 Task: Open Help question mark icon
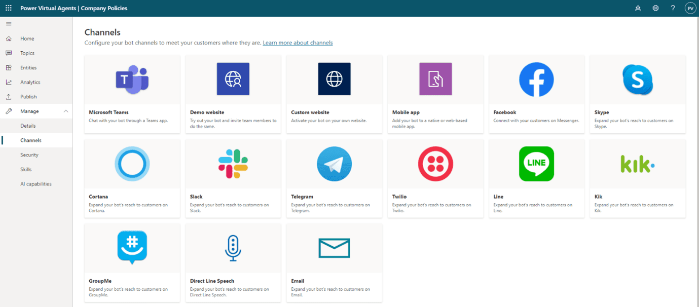coord(673,8)
